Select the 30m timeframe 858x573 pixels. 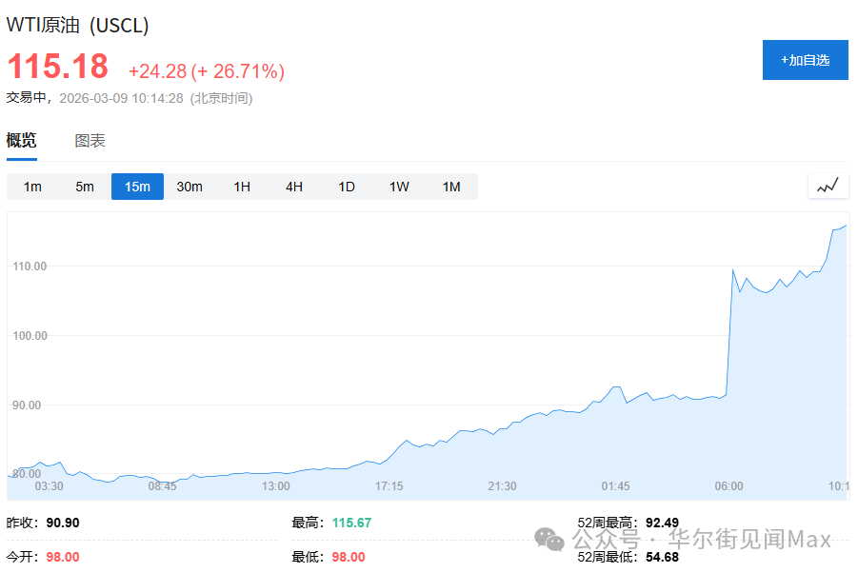(189, 187)
